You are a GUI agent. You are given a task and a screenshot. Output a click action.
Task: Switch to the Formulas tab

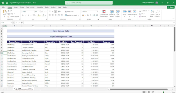pos(40,7)
